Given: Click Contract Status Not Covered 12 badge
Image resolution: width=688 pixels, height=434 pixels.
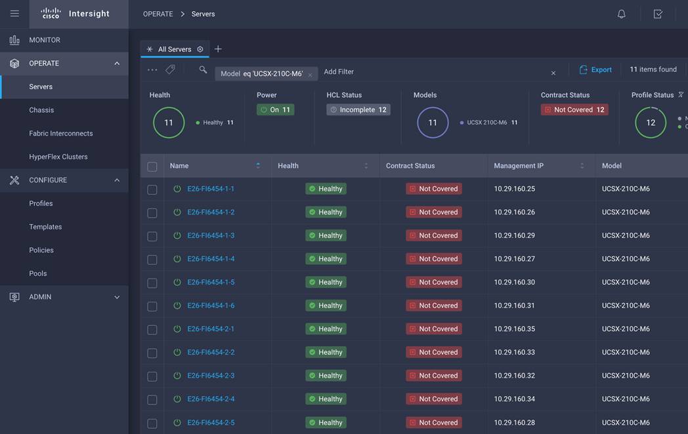Looking at the screenshot, I should click(x=574, y=109).
